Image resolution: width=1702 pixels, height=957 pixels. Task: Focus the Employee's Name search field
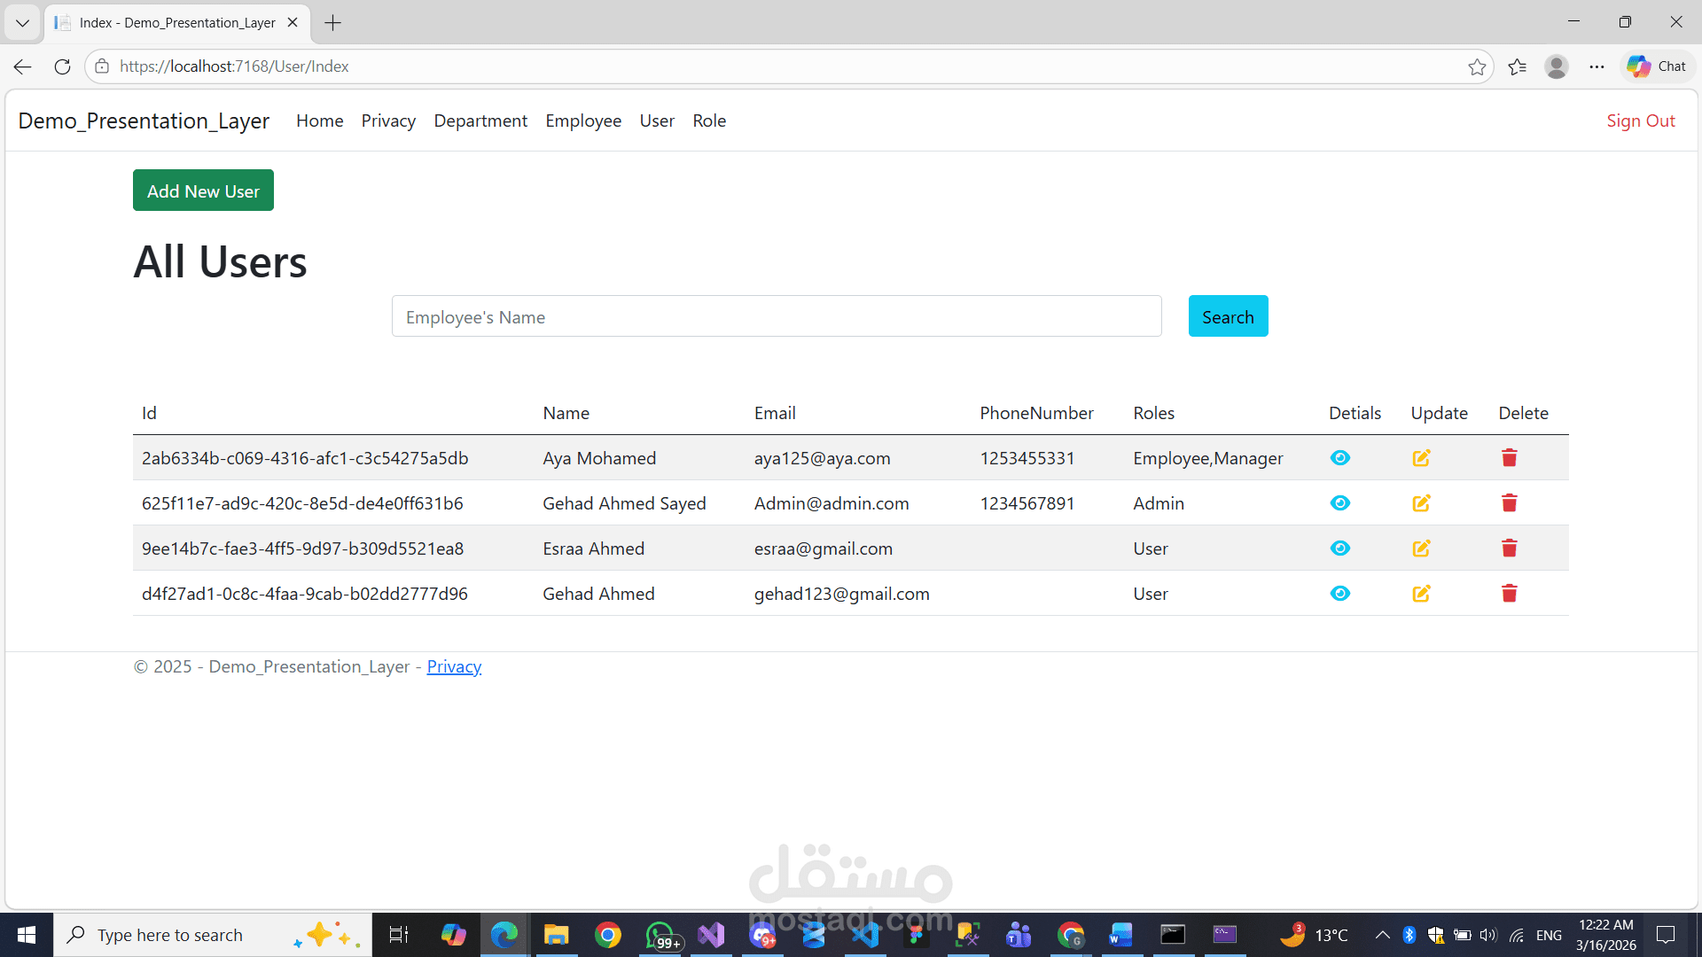777,316
